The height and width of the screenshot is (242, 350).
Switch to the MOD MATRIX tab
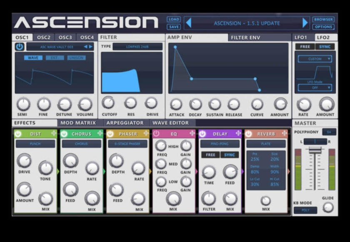click(x=78, y=123)
